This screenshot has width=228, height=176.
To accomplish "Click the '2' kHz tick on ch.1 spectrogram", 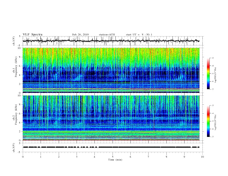I will point(20,84).
